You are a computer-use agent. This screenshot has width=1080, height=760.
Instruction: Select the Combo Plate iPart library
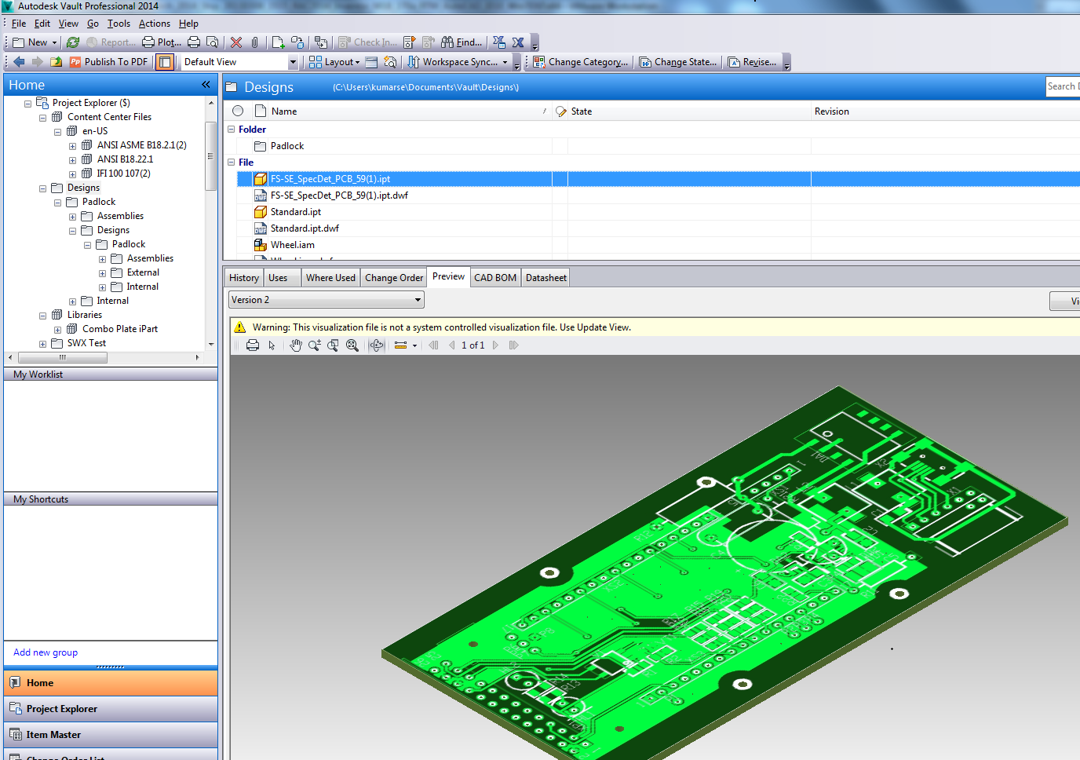(x=119, y=330)
